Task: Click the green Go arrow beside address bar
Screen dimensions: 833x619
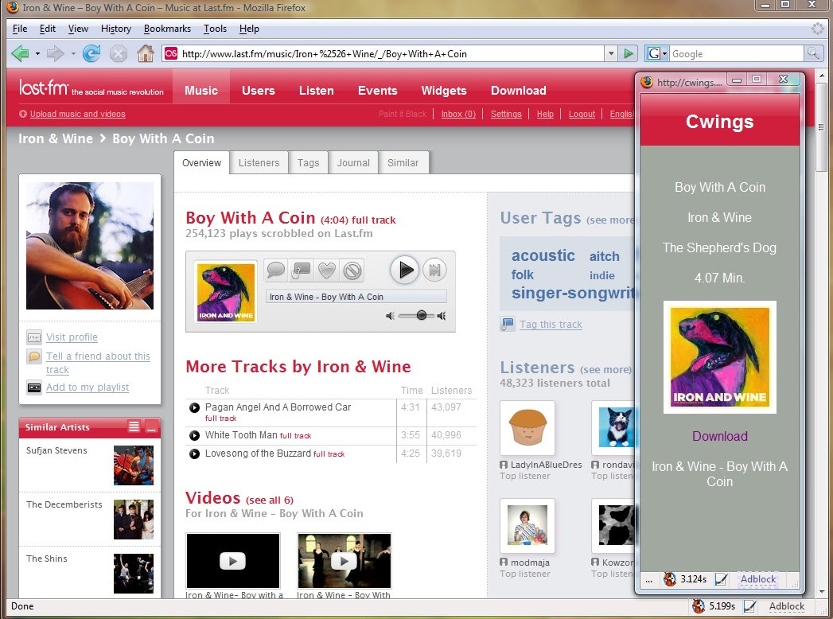Action: tap(629, 53)
